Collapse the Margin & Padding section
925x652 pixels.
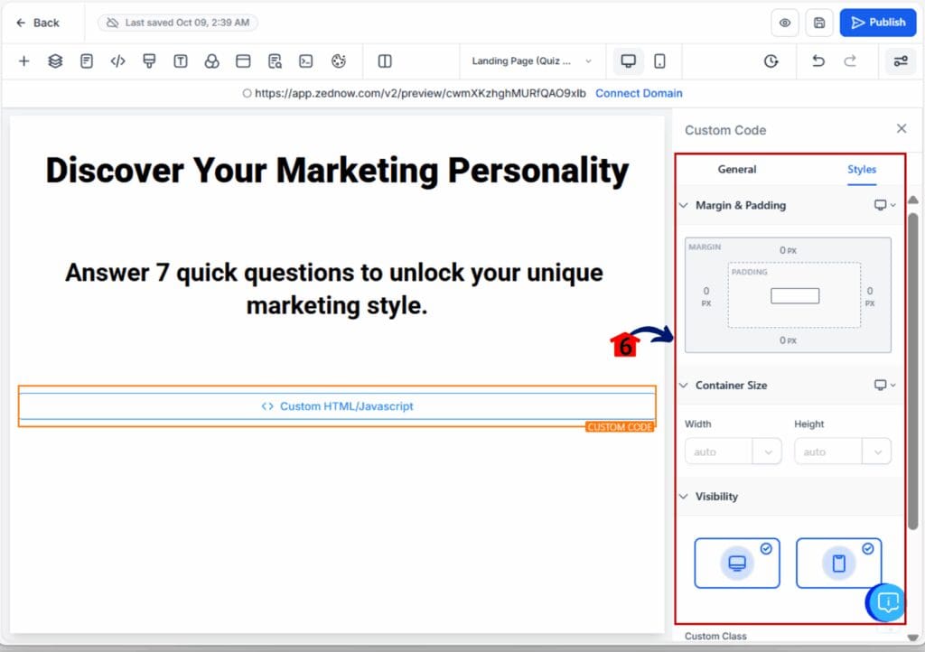coord(684,205)
